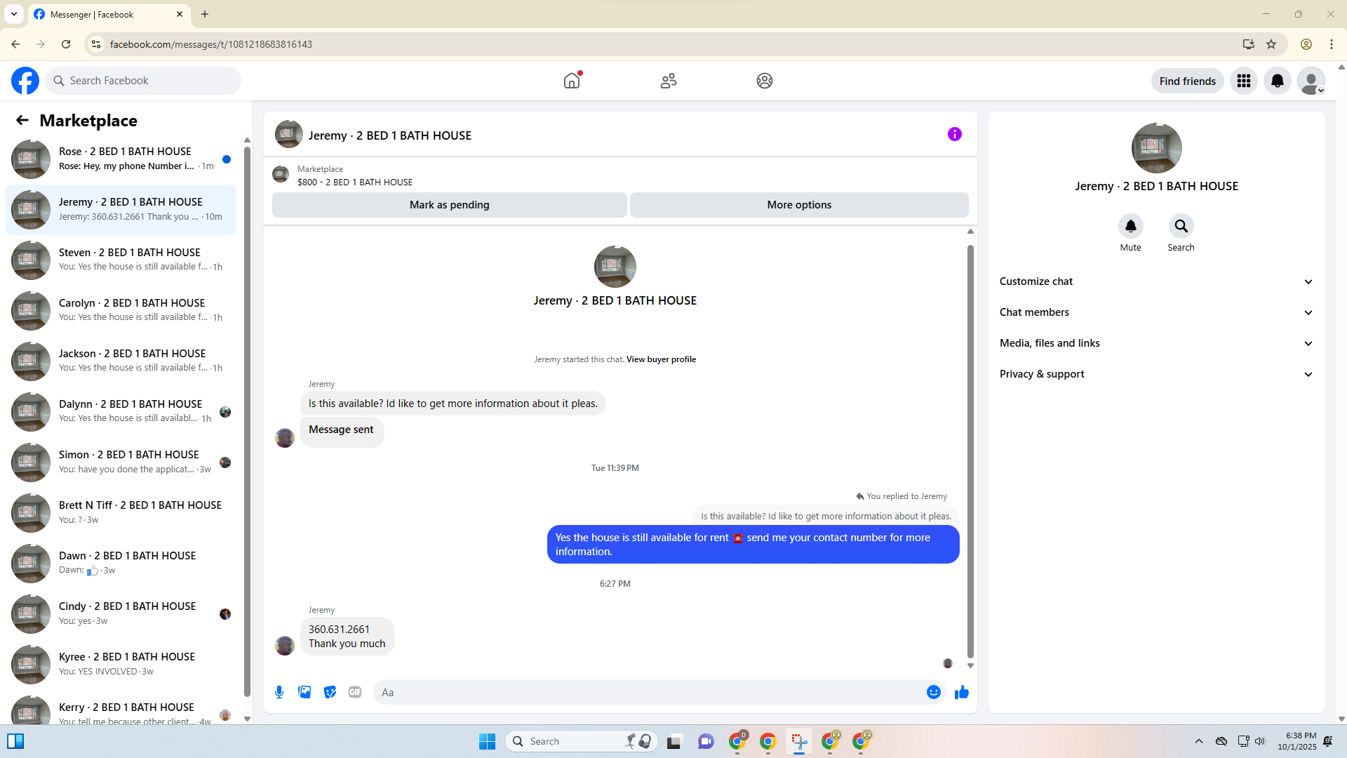This screenshot has width=1347, height=758.
Task: Open conversation information purple icon
Action: [x=955, y=134]
